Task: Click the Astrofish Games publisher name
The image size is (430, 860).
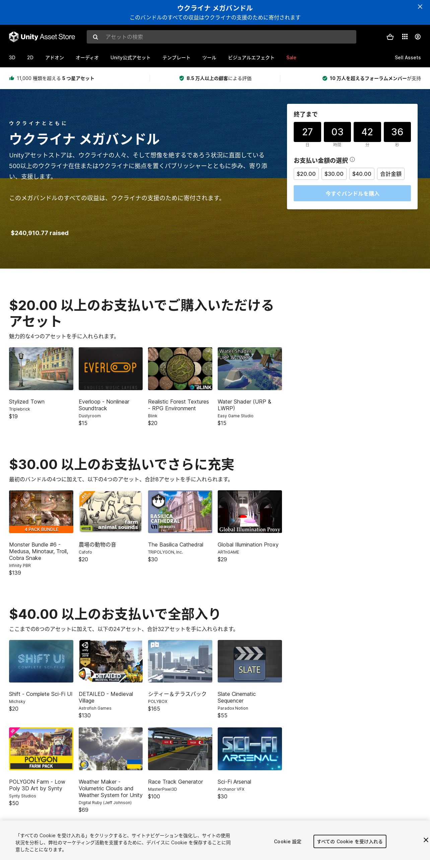Action: tap(95, 708)
